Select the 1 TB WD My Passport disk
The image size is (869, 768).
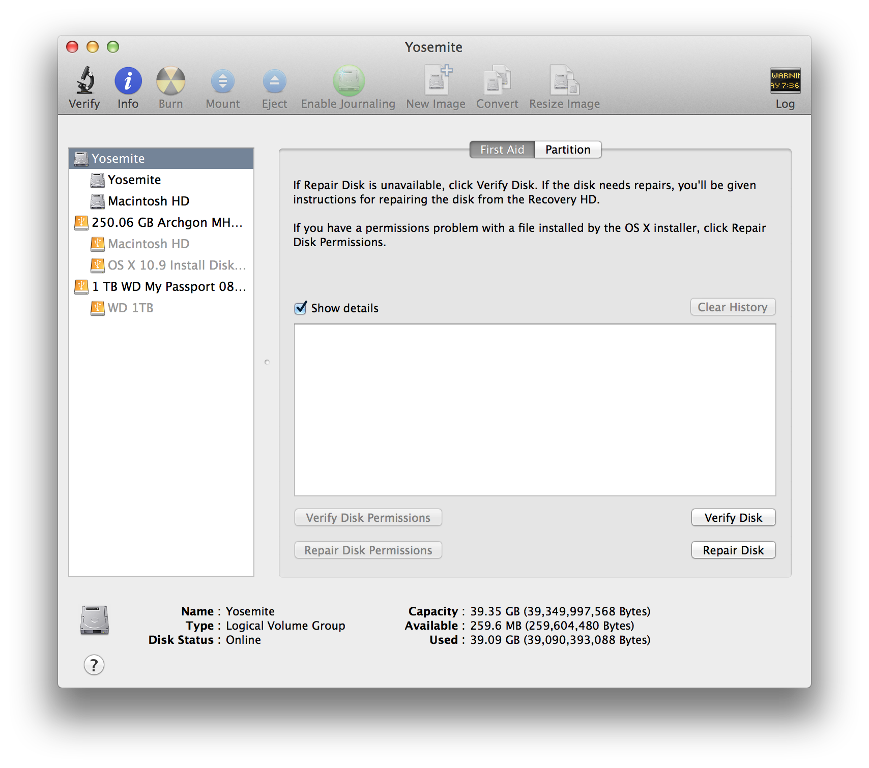click(x=161, y=286)
